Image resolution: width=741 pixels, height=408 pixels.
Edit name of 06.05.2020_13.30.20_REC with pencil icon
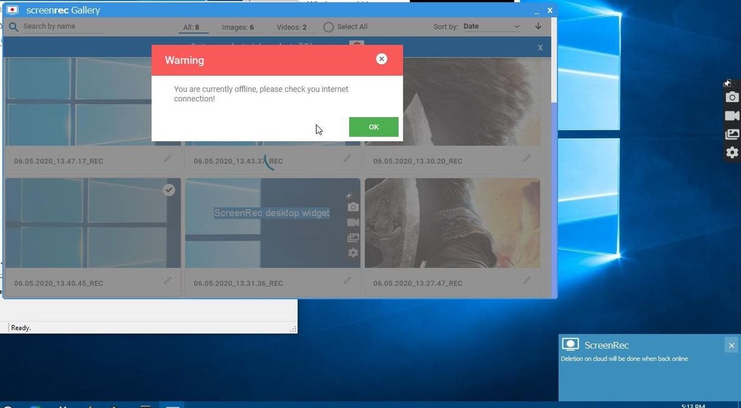pos(527,158)
